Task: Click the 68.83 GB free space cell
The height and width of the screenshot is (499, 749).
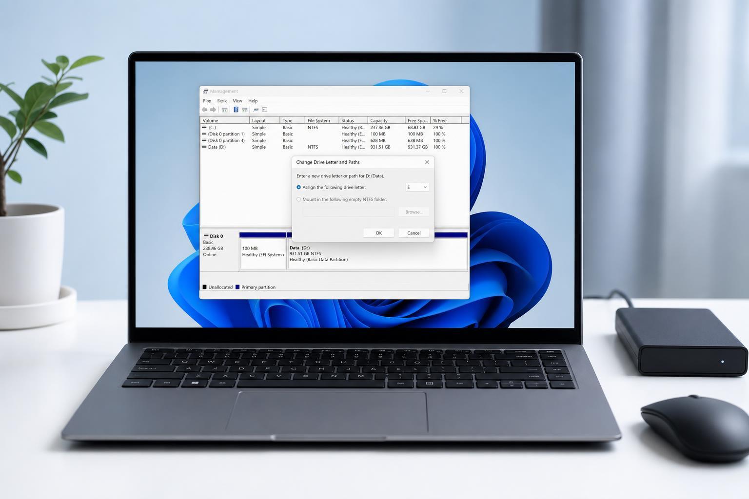Action: point(416,128)
